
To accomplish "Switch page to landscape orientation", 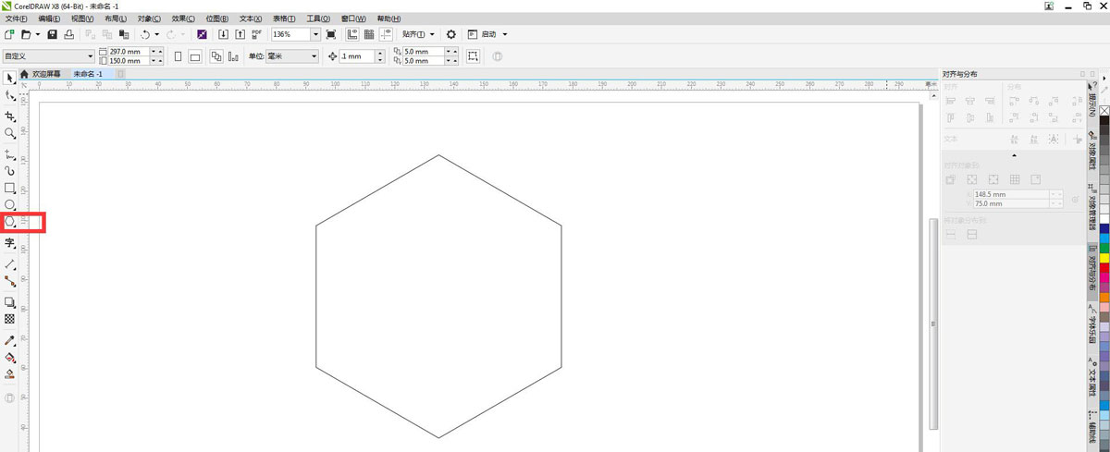I will 195,56.
